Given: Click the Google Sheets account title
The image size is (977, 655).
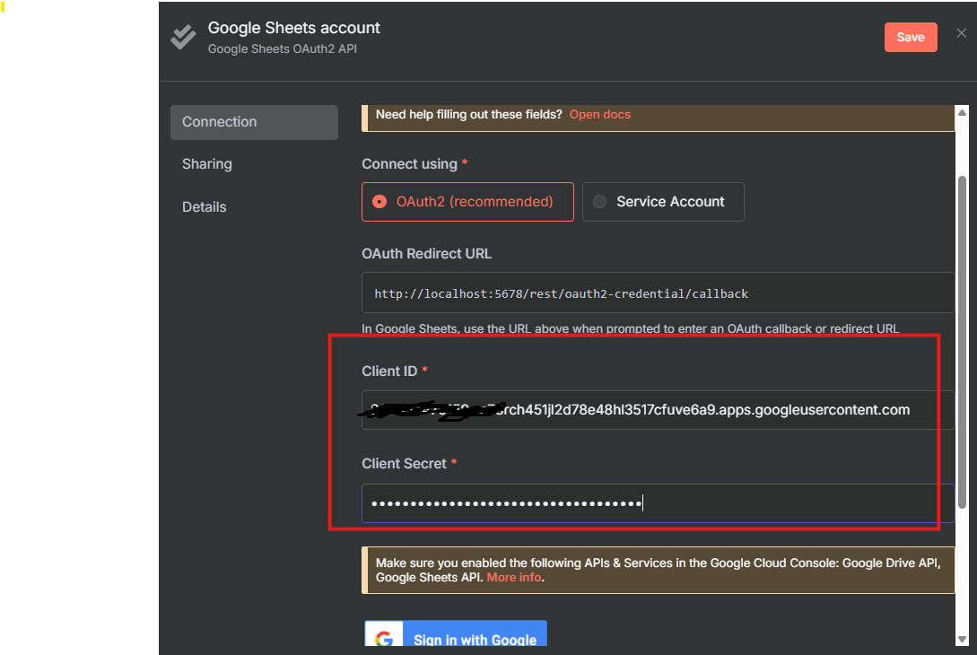Looking at the screenshot, I should (293, 28).
